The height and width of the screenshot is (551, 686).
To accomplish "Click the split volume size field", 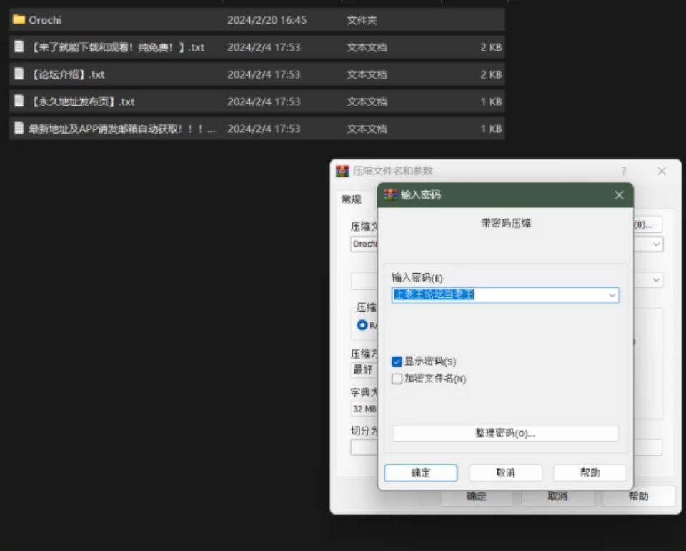I will click(364, 447).
